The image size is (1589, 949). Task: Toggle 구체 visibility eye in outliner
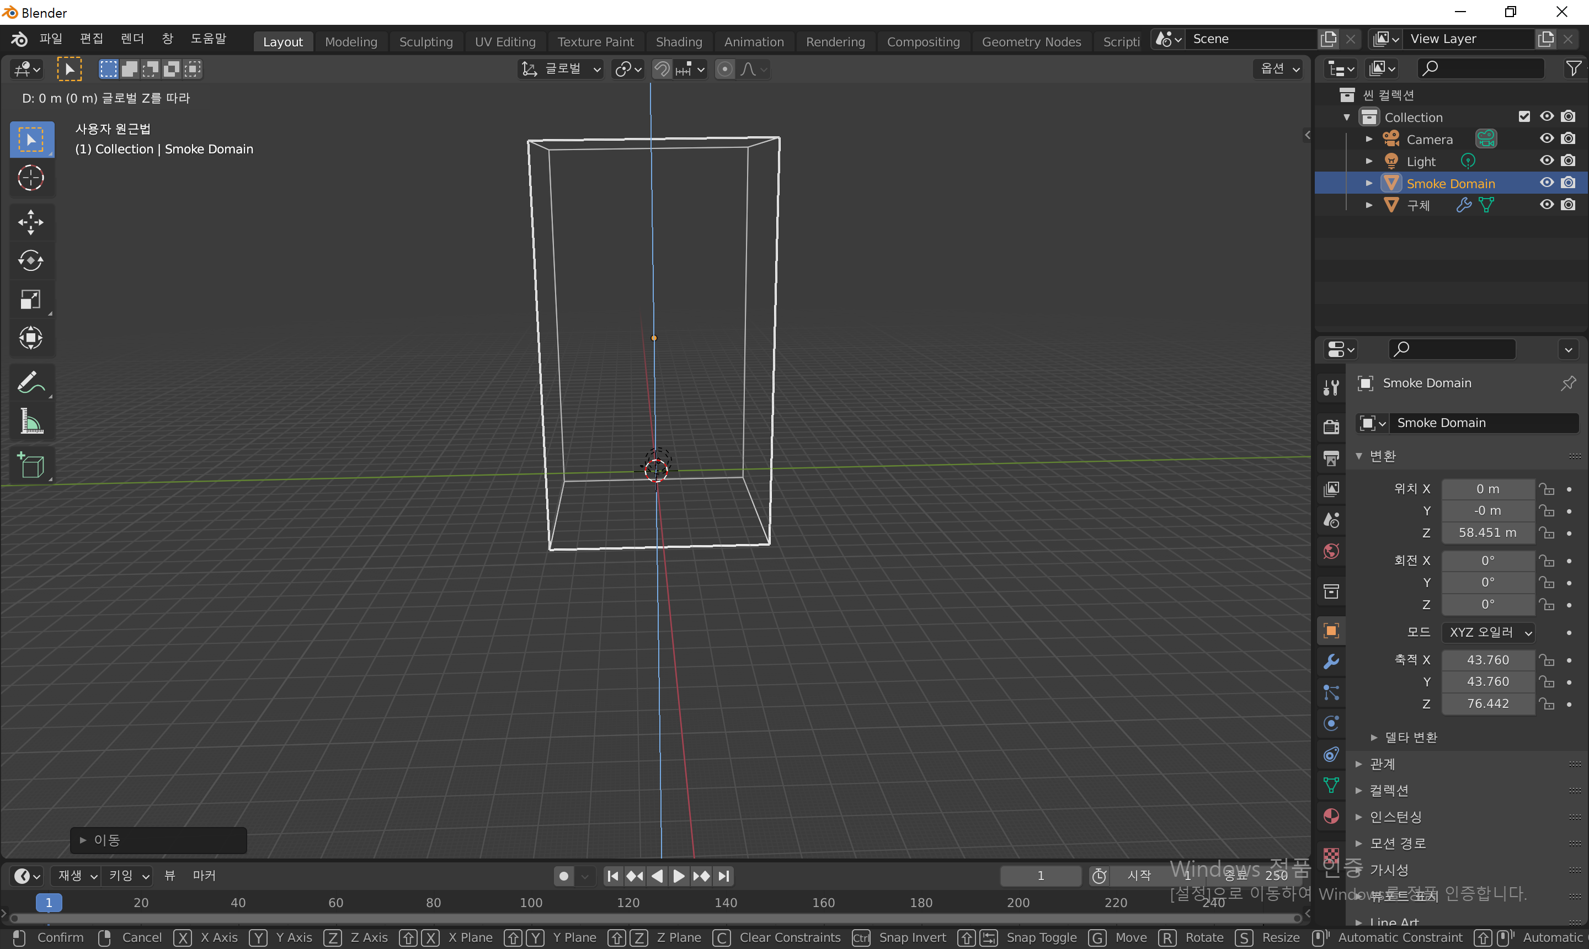pyautogui.click(x=1547, y=205)
